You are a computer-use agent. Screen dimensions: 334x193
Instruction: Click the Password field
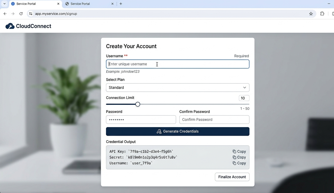tap(141, 120)
